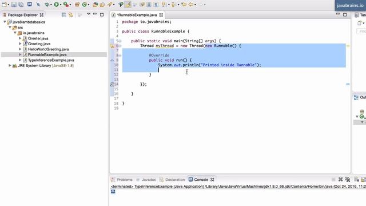Viewport: 366px width, 206px height.
Task: Collapse the code fold on line 8
Action: pos(120,56)
